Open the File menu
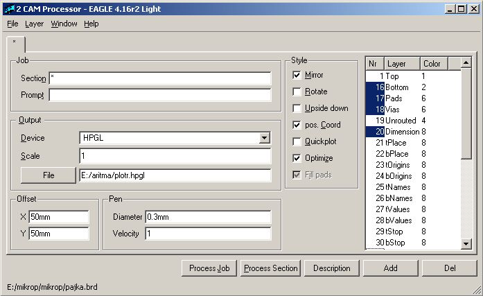 (x=12, y=24)
